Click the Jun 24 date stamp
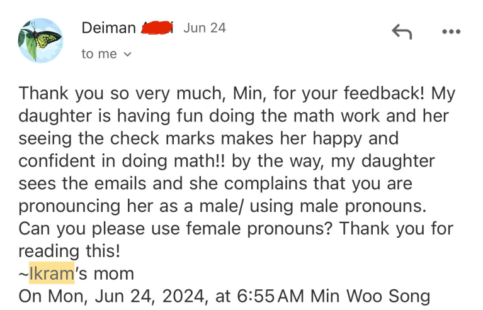Screen dimensions: 483x310 pos(204,28)
